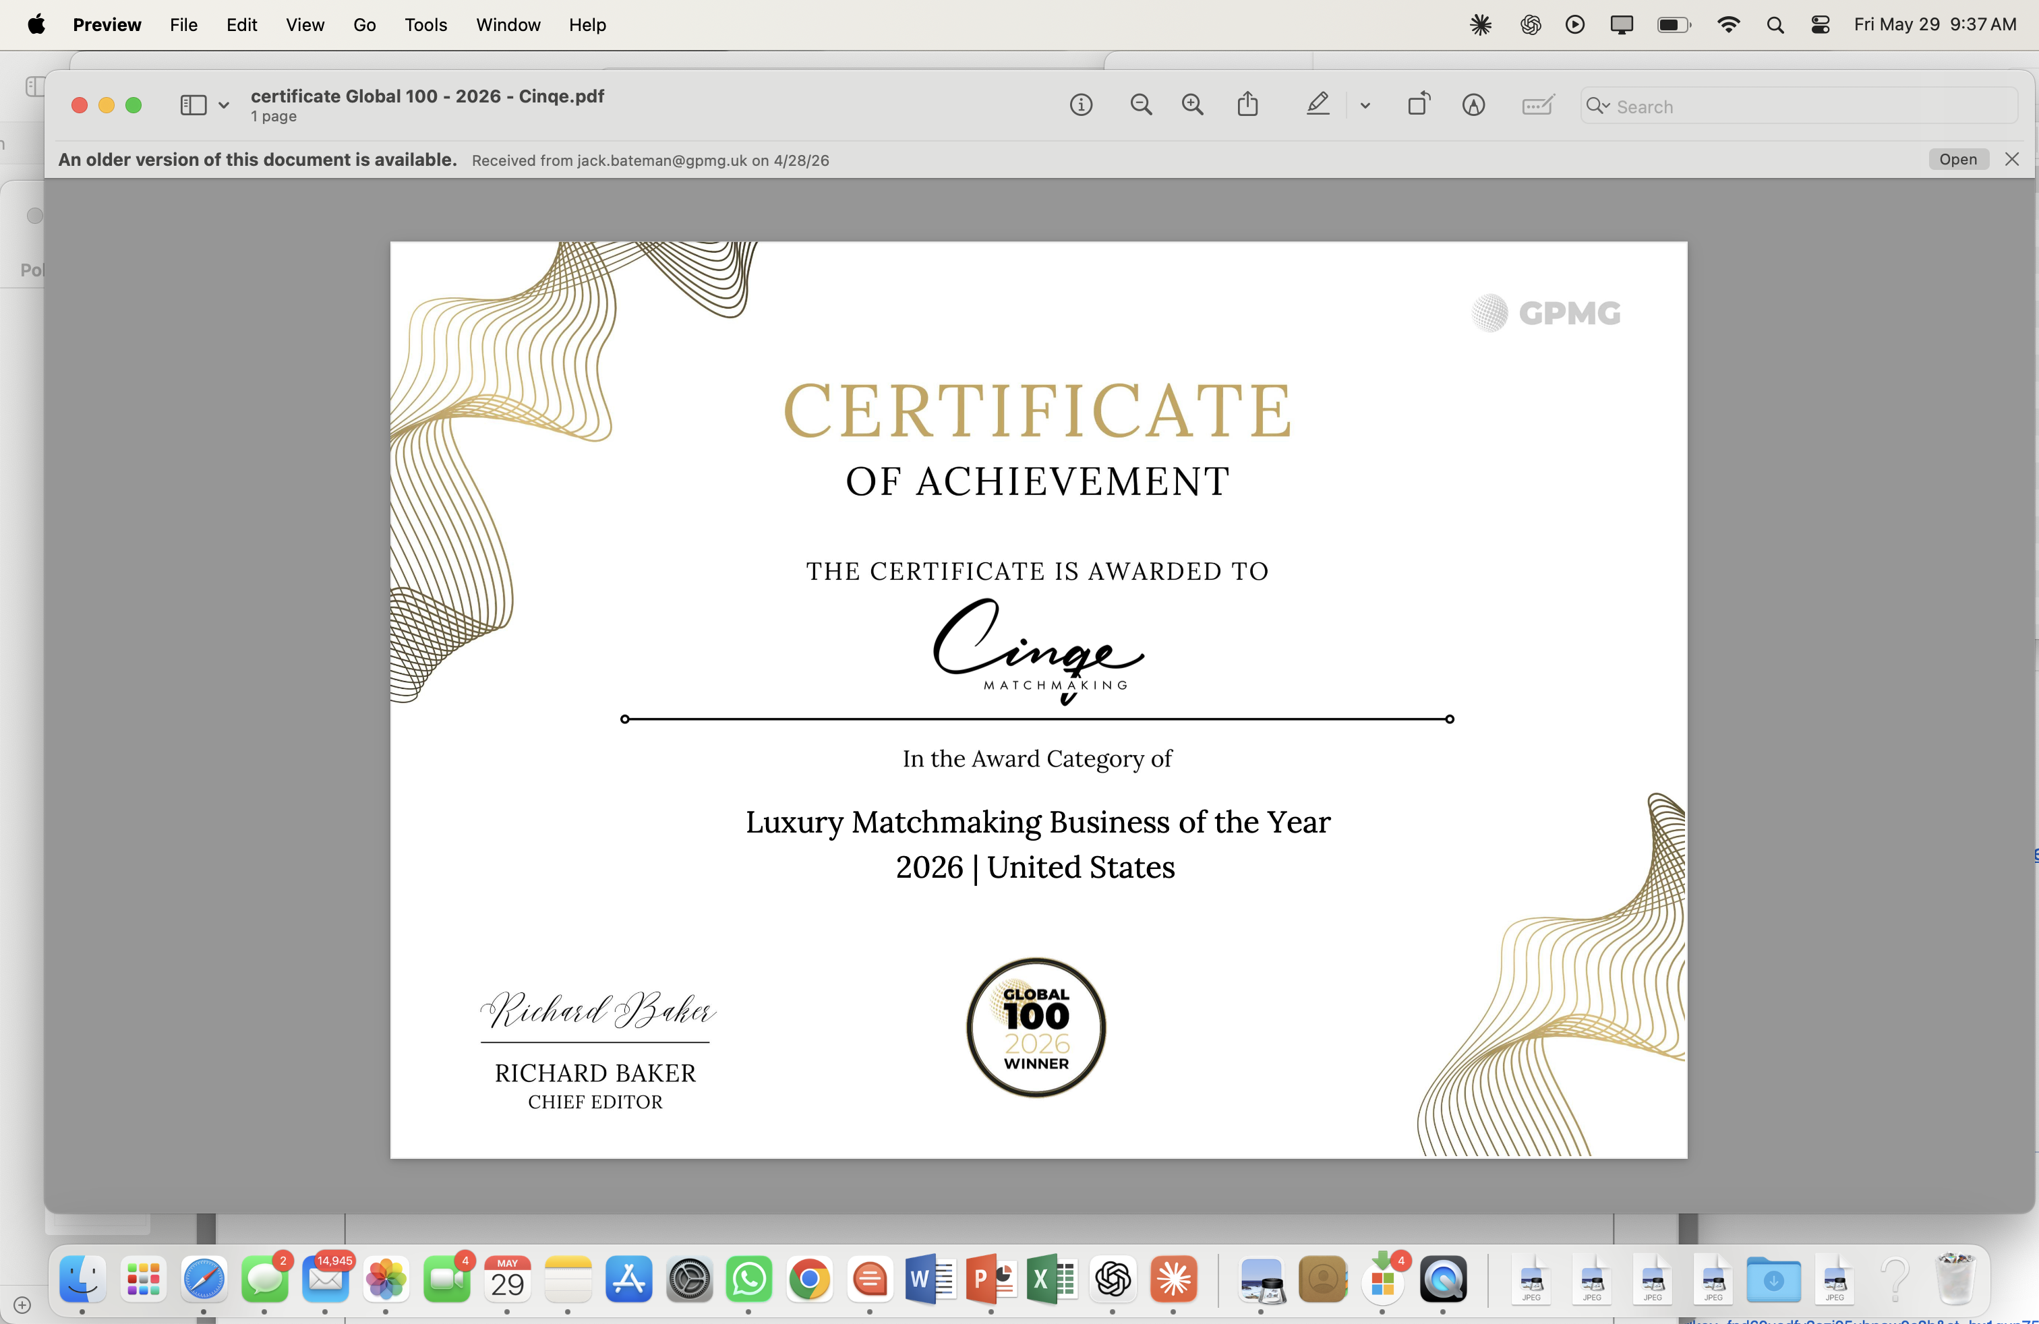Open ChatGPT from the Dock
Screen dimensions: 2039x1324
pyautogui.click(x=1113, y=1280)
